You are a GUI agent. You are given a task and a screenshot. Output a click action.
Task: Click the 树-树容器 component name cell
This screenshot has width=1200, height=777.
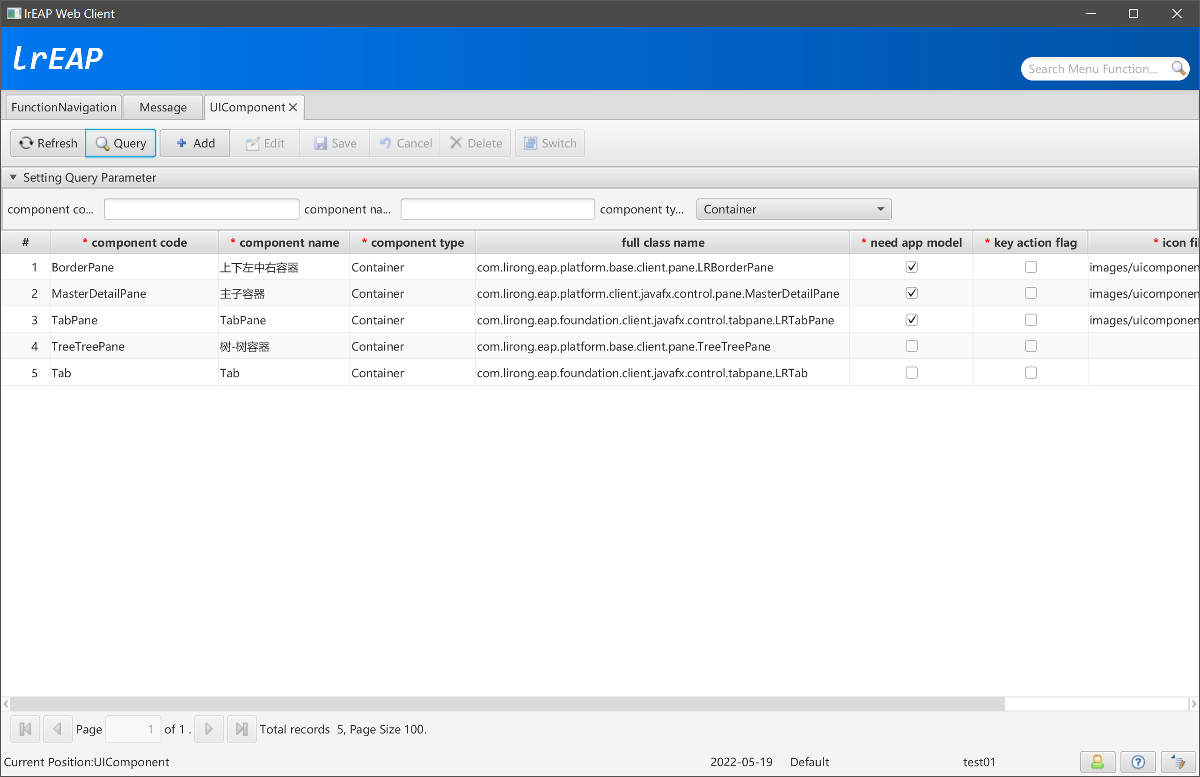click(x=285, y=346)
